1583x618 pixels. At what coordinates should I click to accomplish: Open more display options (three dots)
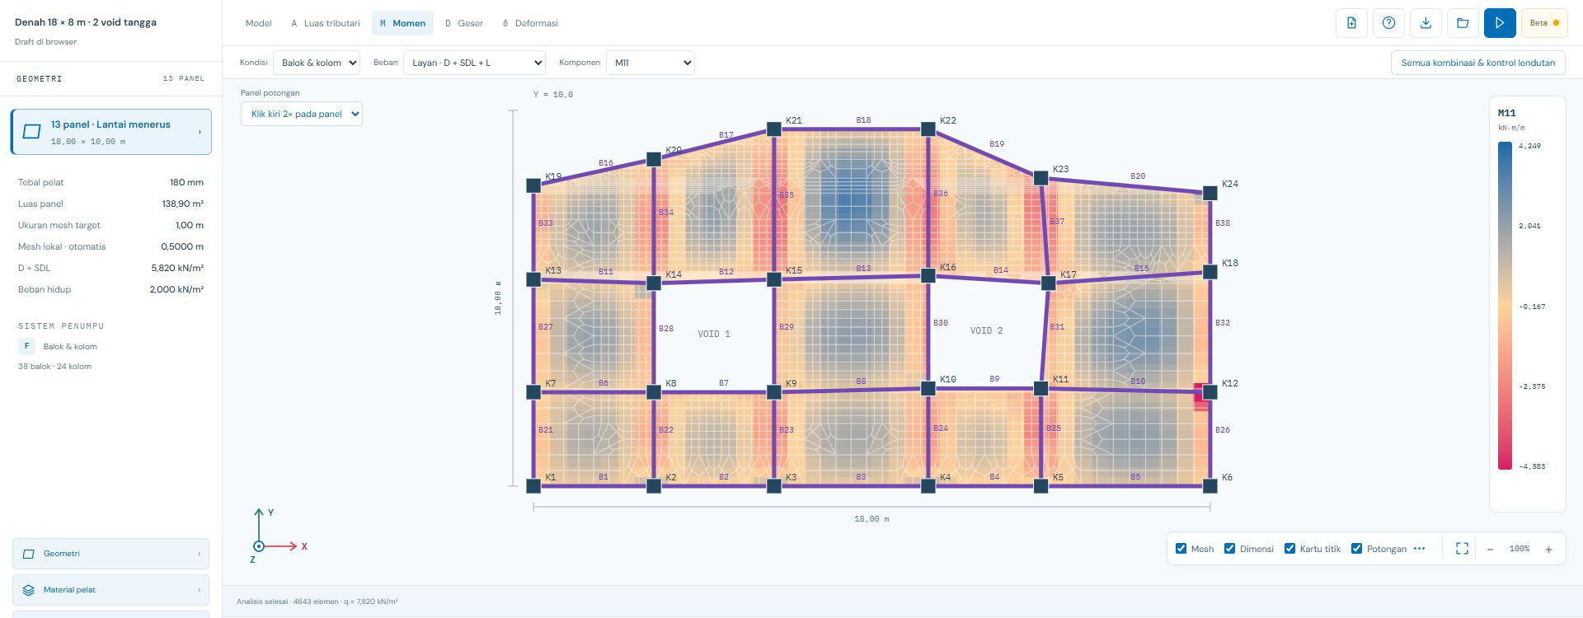click(1419, 549)
